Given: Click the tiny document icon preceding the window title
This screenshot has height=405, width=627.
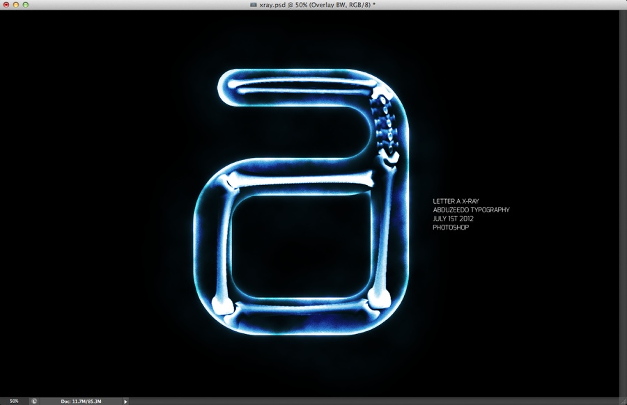Looking at the screenshot, I should (x=254, y=6).
